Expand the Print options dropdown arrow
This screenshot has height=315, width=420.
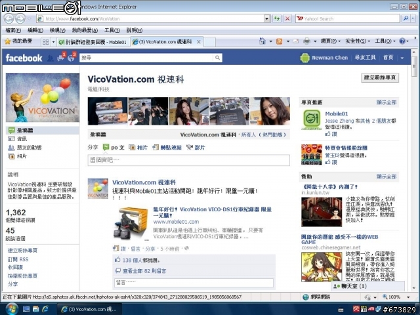coord(315,41)
